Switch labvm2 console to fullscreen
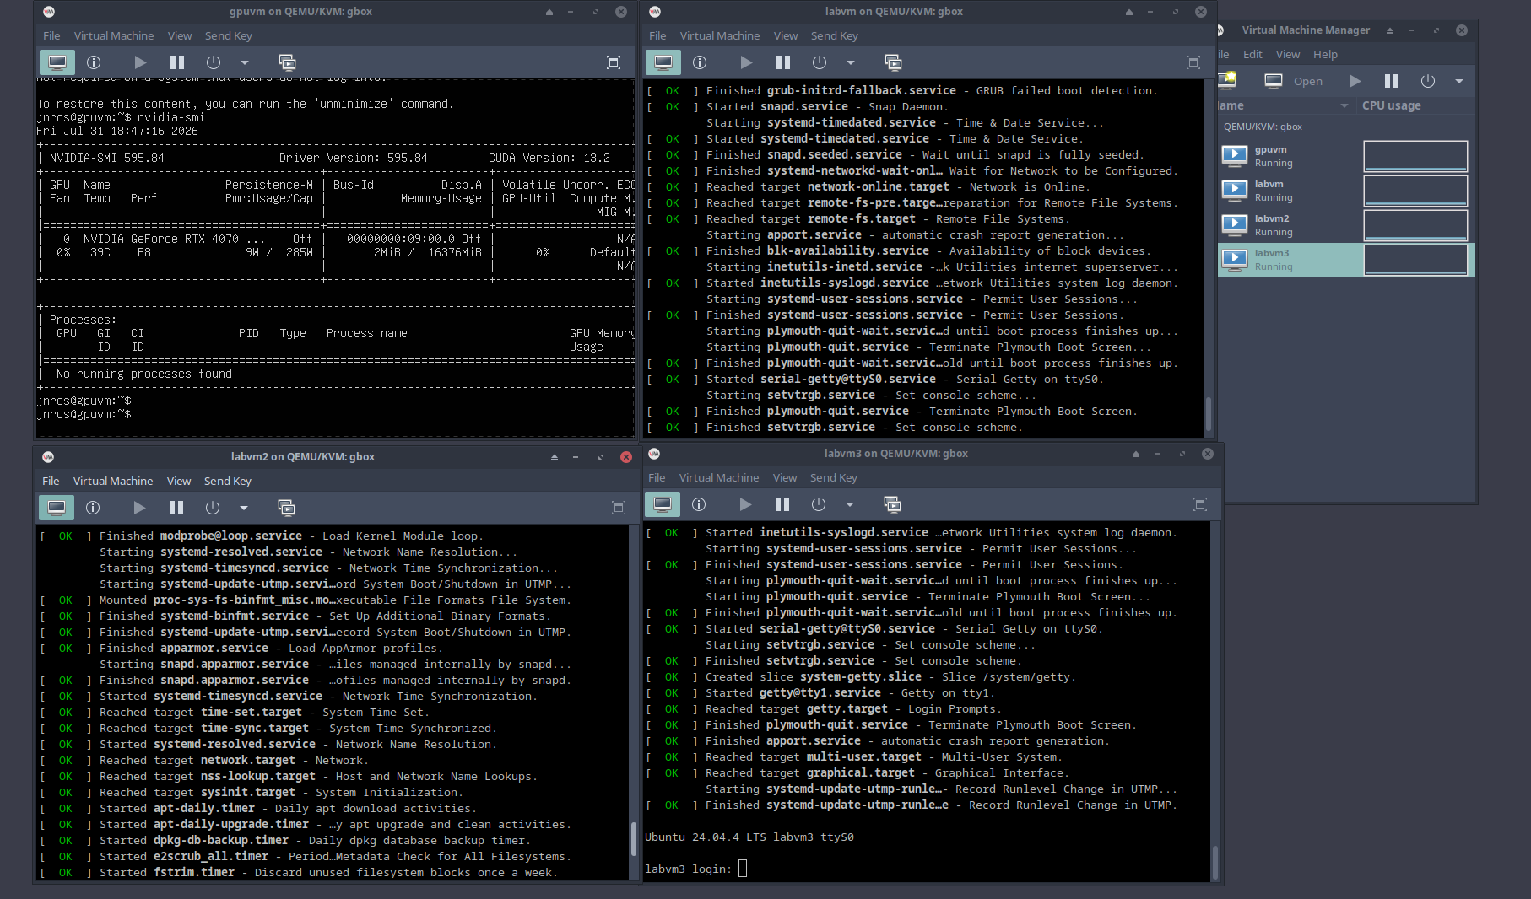 [x=619, y=508]
